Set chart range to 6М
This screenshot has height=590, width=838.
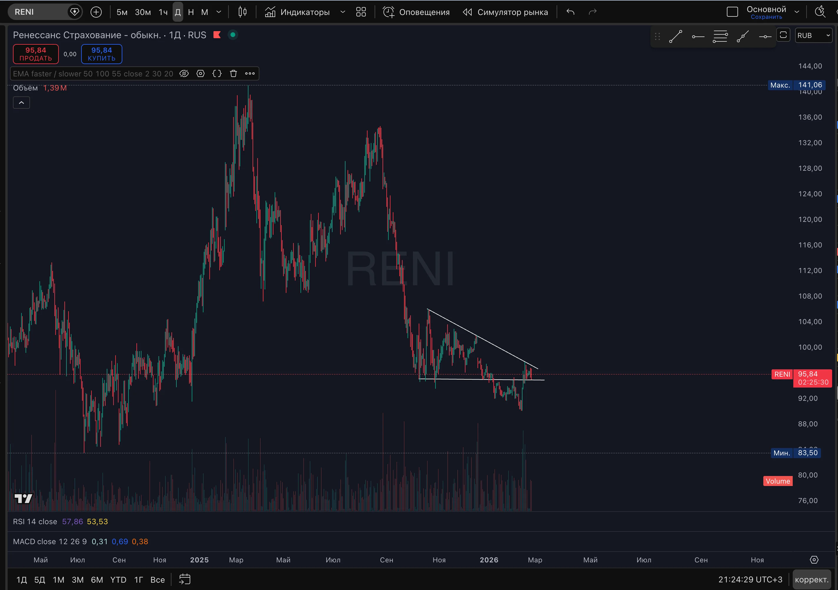point(97,580)
